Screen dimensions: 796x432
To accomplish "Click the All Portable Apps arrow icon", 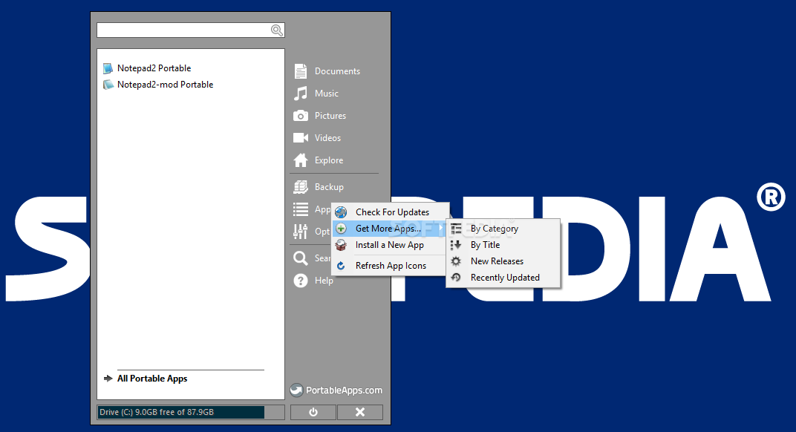I will pyautogui.click(x=108, y=379).
